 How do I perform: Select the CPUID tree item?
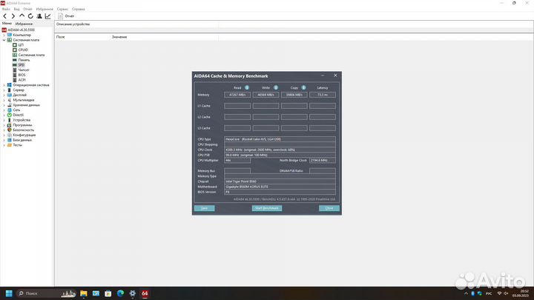click(23, 50)
